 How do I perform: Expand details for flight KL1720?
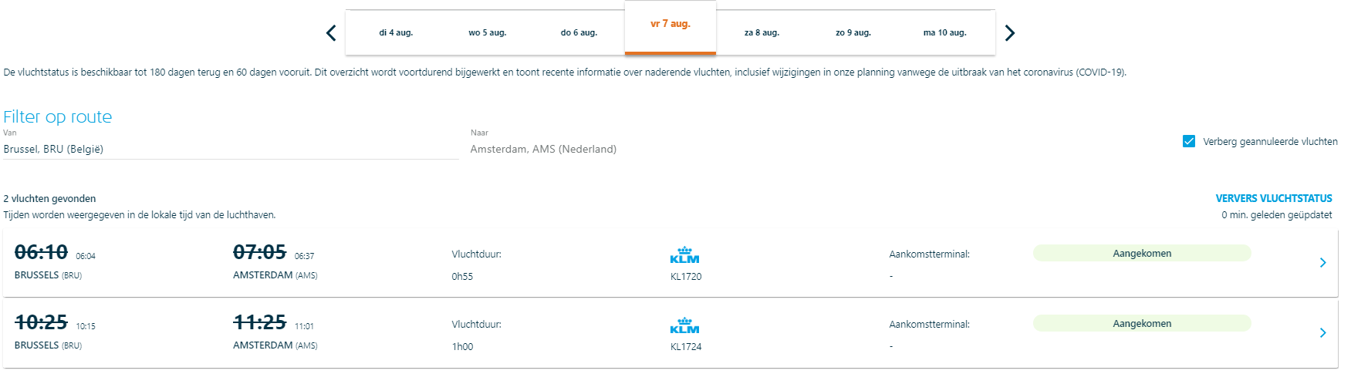pos(1322,263)
